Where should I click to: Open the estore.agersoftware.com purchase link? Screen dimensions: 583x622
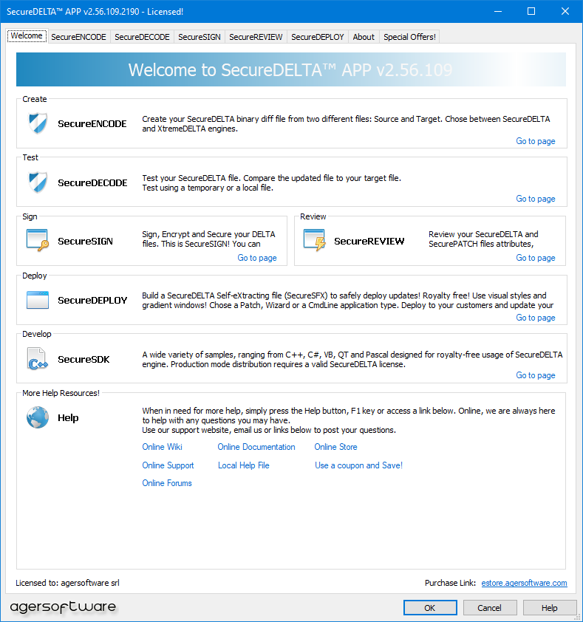[x=524, y=583]
